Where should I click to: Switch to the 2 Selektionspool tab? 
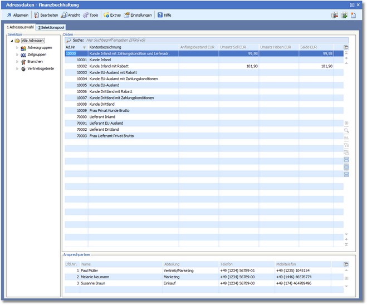52,27
